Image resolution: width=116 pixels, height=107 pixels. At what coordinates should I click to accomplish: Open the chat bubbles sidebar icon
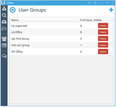coord(4,56)
